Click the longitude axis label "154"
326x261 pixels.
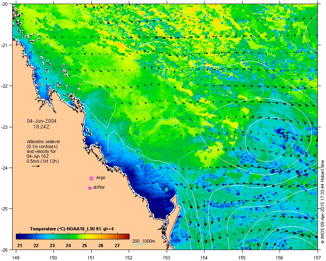tap(205, 258)
